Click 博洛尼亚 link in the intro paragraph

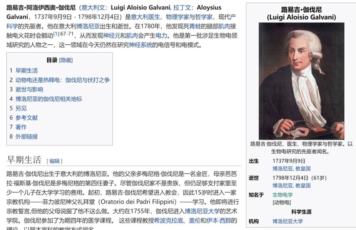pos(88,26)
